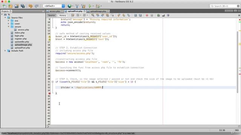
Task: Close the uploadImage.php tab
Action: click(108, 11)
